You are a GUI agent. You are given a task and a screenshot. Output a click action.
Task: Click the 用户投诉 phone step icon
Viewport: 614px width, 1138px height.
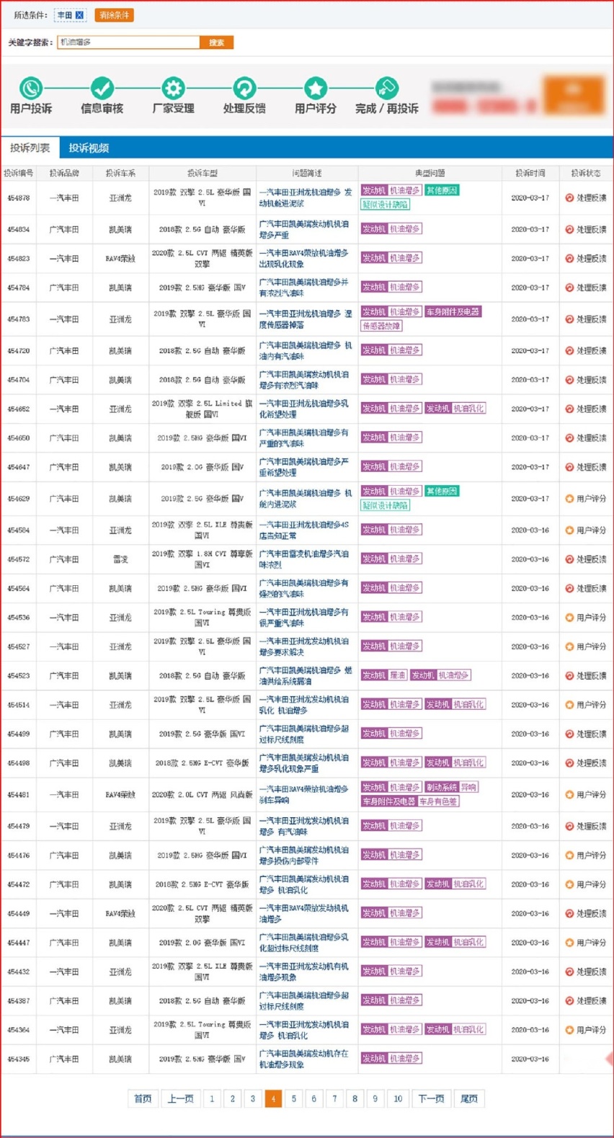coord(31,89)
